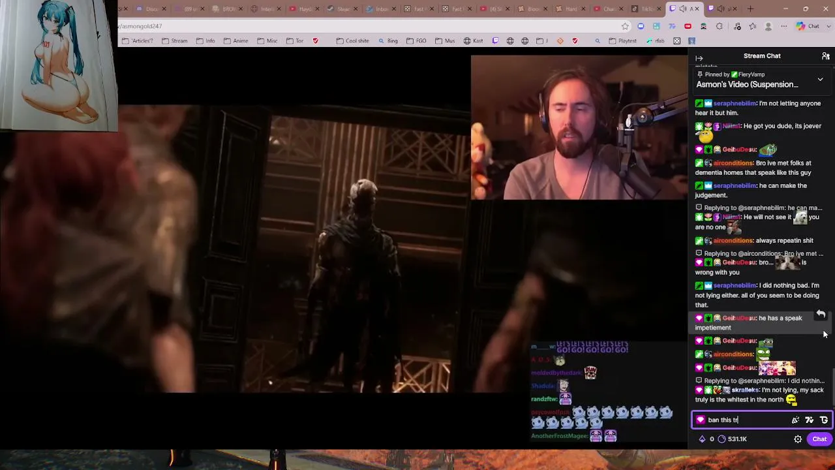The width and height of the screenshot is (835, 470).
Task: Click the streamer webcam video feed
Action: point(579,127)
